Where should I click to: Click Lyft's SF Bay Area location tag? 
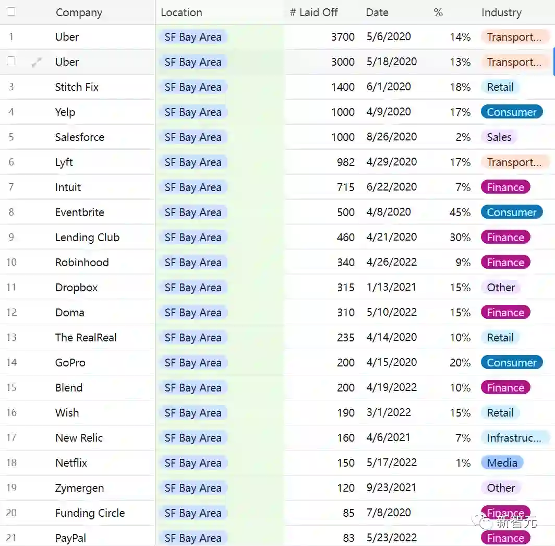click(193, 162)
